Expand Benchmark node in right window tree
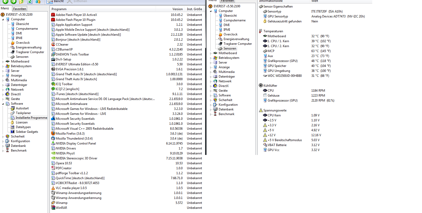Screen dimensions: 422x213 pos(211,114)
